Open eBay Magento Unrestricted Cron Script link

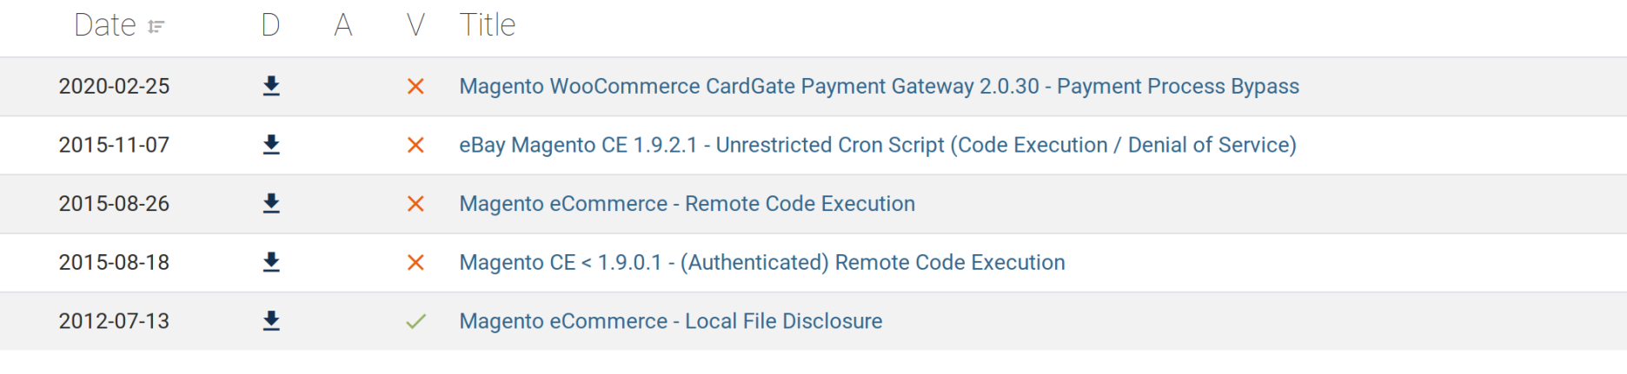(877, 145)
